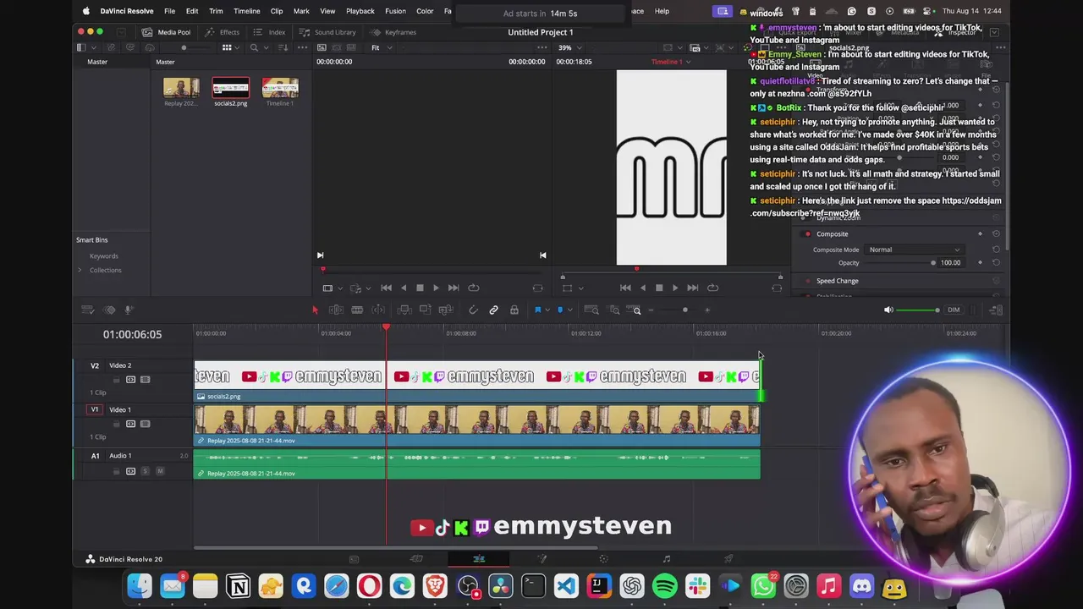
Task: Adjust the green volume slider
Action: point(917,310)
